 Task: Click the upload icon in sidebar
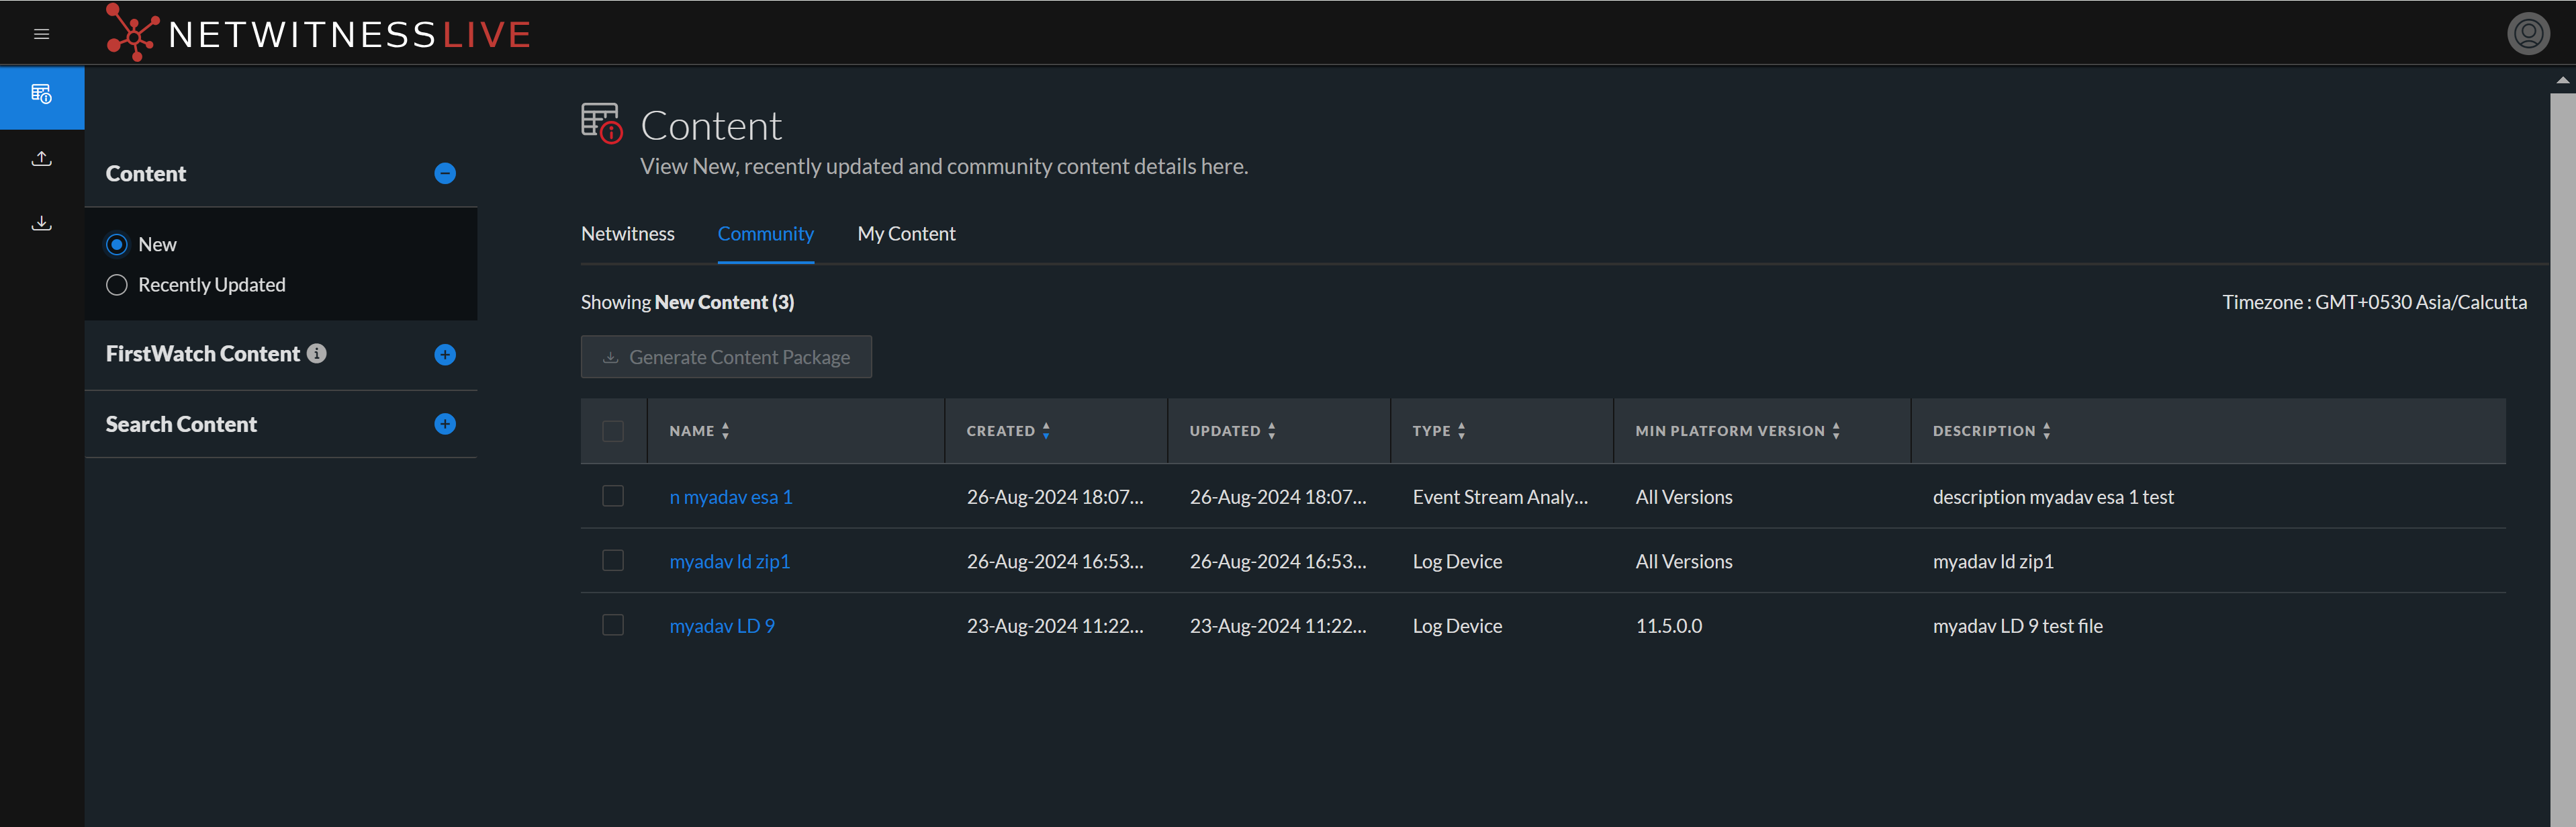[41, 159]
